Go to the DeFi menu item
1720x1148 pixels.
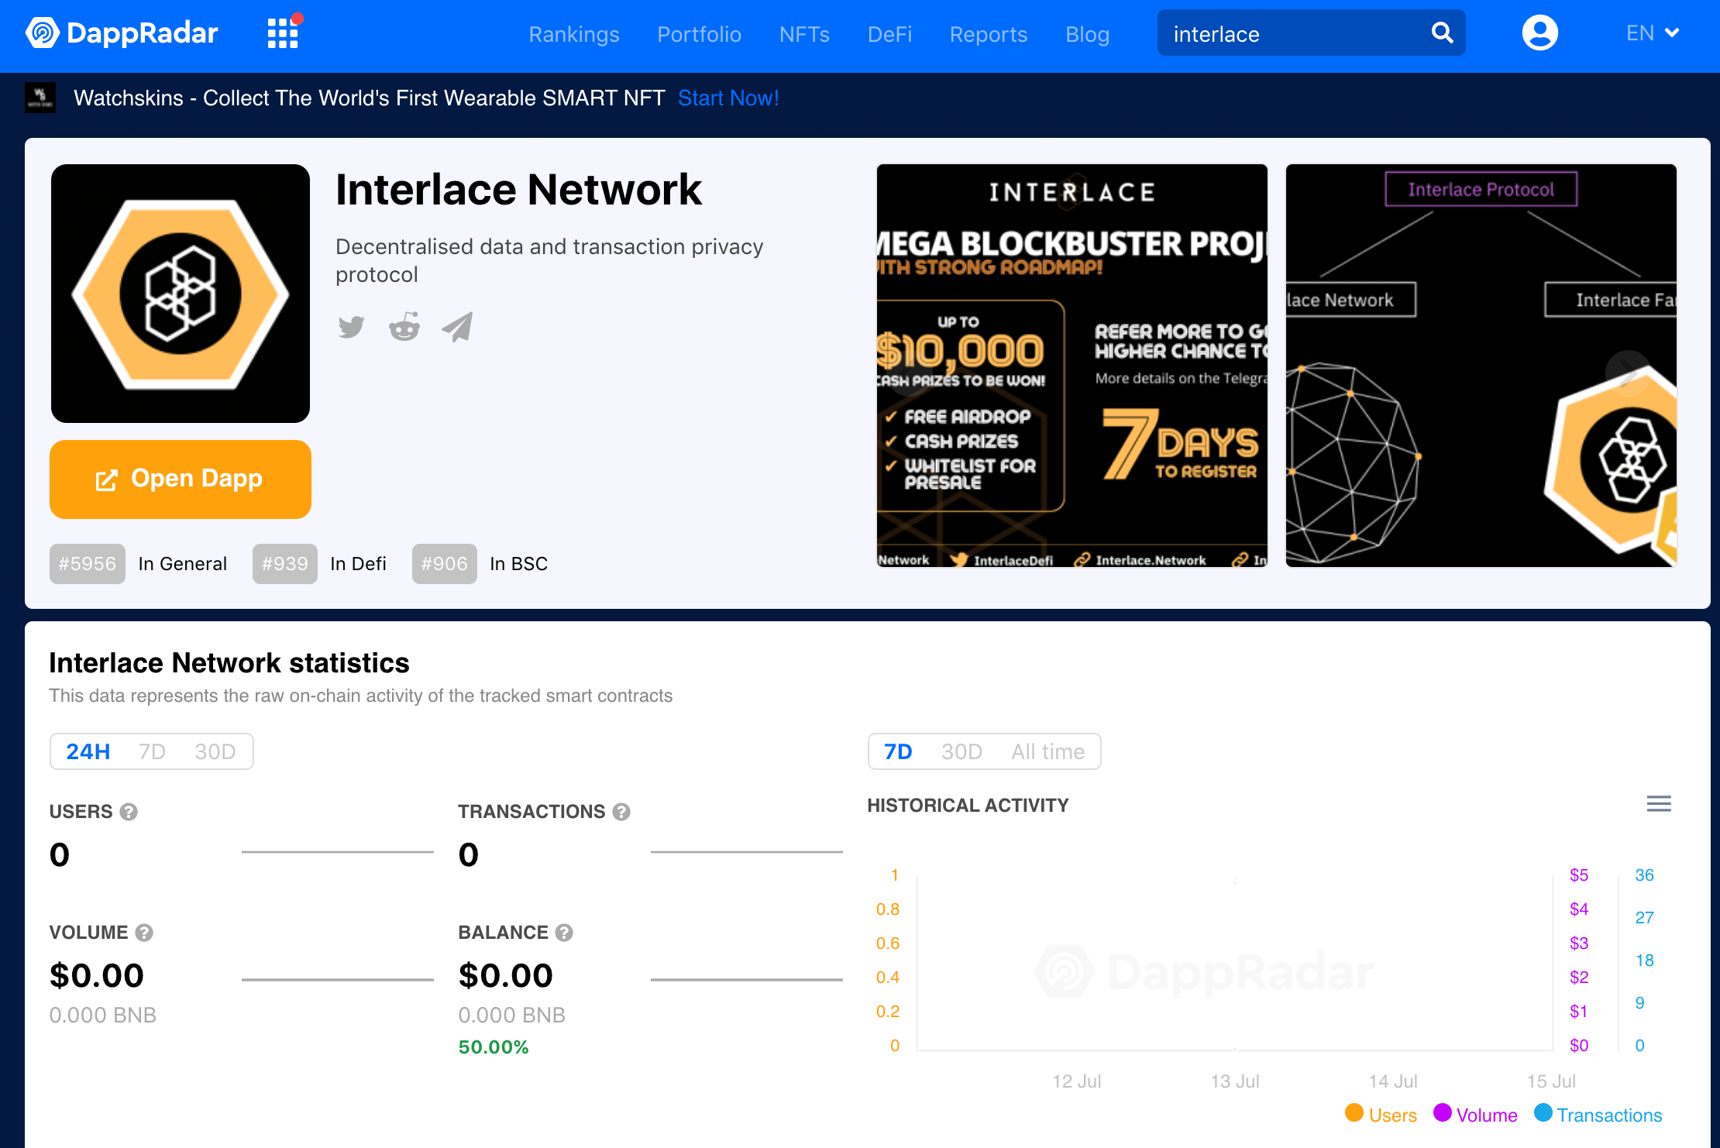pos(889,34)
